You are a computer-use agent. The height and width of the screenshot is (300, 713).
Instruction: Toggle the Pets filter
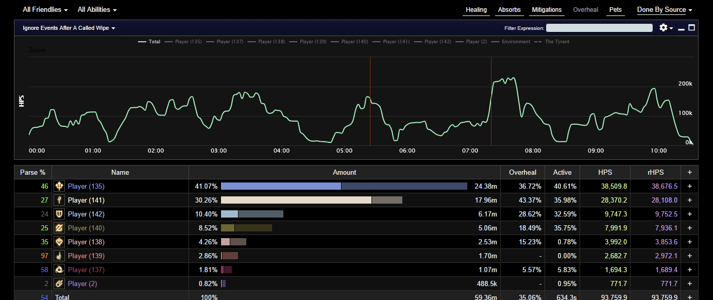[x=615, y=10]
